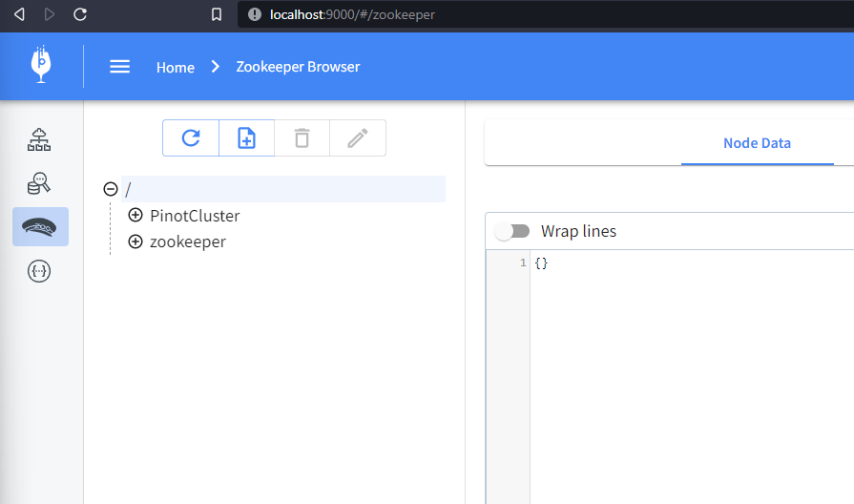Image resolution: width=854 pixels, height=504 pixels.
Task: Toggle the Wrap lines switch
Action: tap(512, 231)
